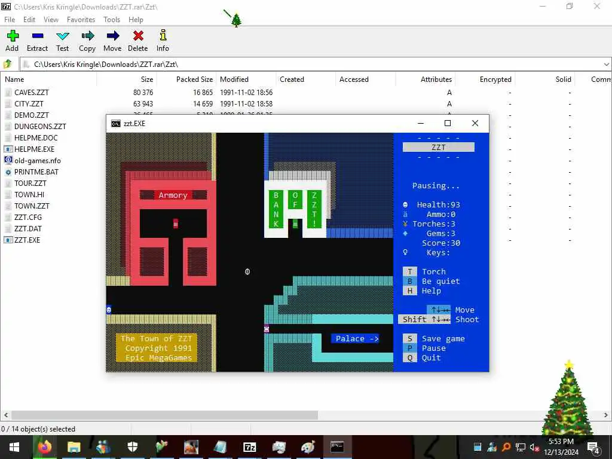Click the scrollbar left arrow

[x=6, y=415]
